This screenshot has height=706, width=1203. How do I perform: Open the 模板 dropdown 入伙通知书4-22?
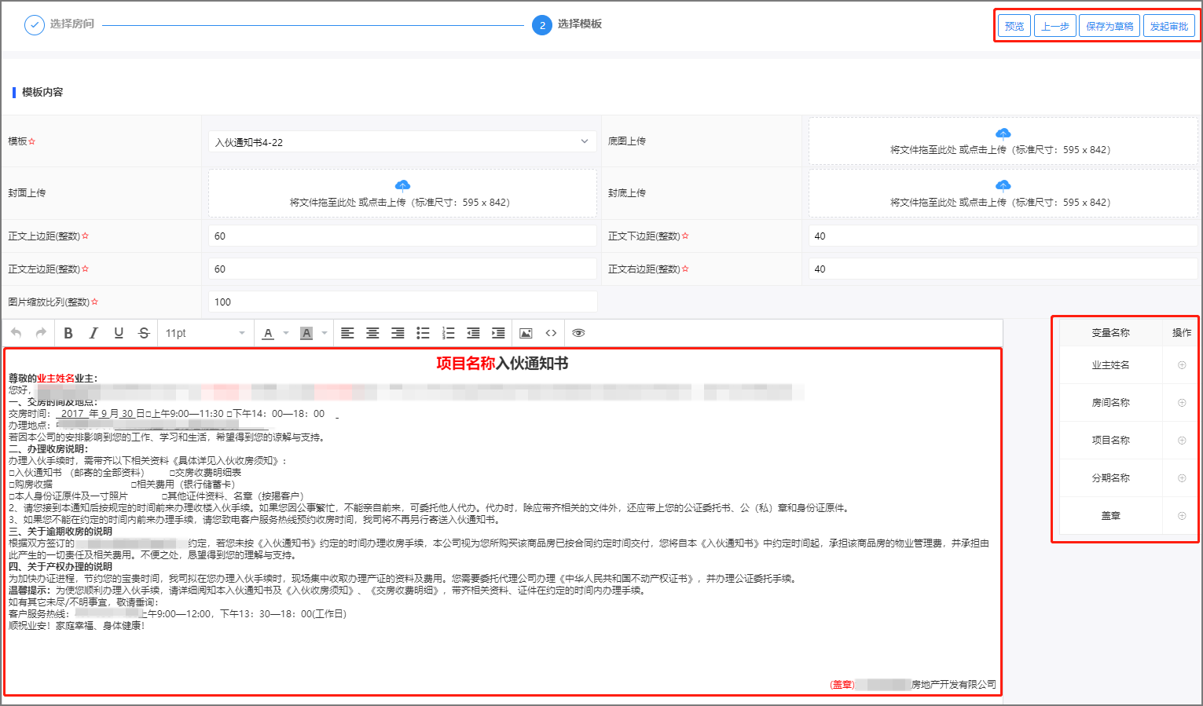point(402,141)
